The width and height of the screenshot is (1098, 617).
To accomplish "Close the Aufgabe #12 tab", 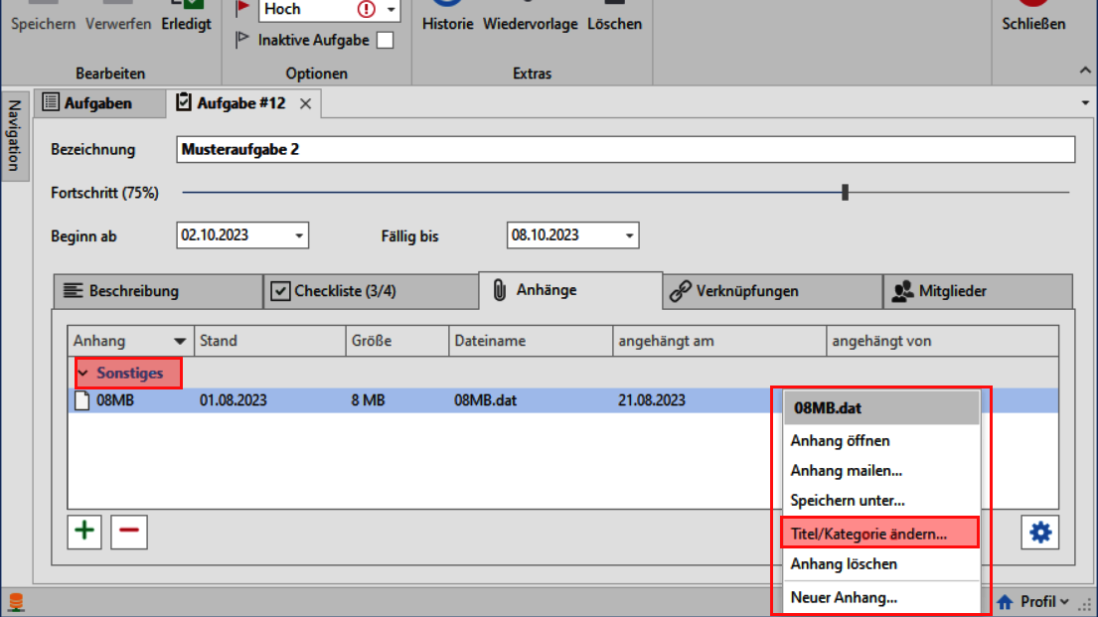I will (x=306, y=103).
